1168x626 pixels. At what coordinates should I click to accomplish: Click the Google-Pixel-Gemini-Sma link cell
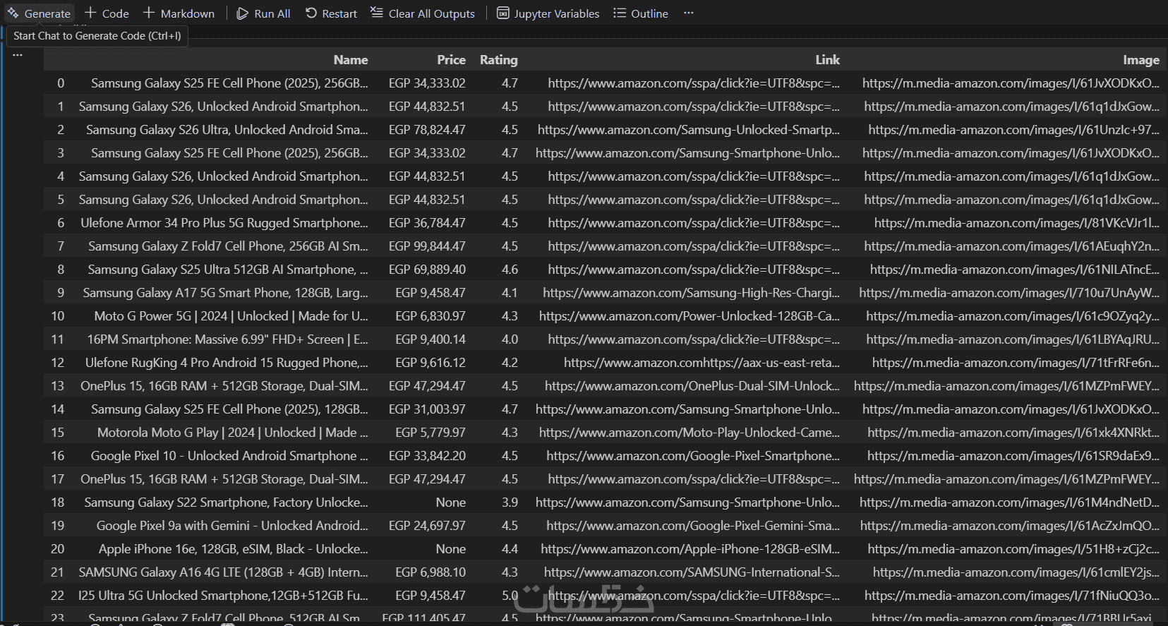(693, 526)
